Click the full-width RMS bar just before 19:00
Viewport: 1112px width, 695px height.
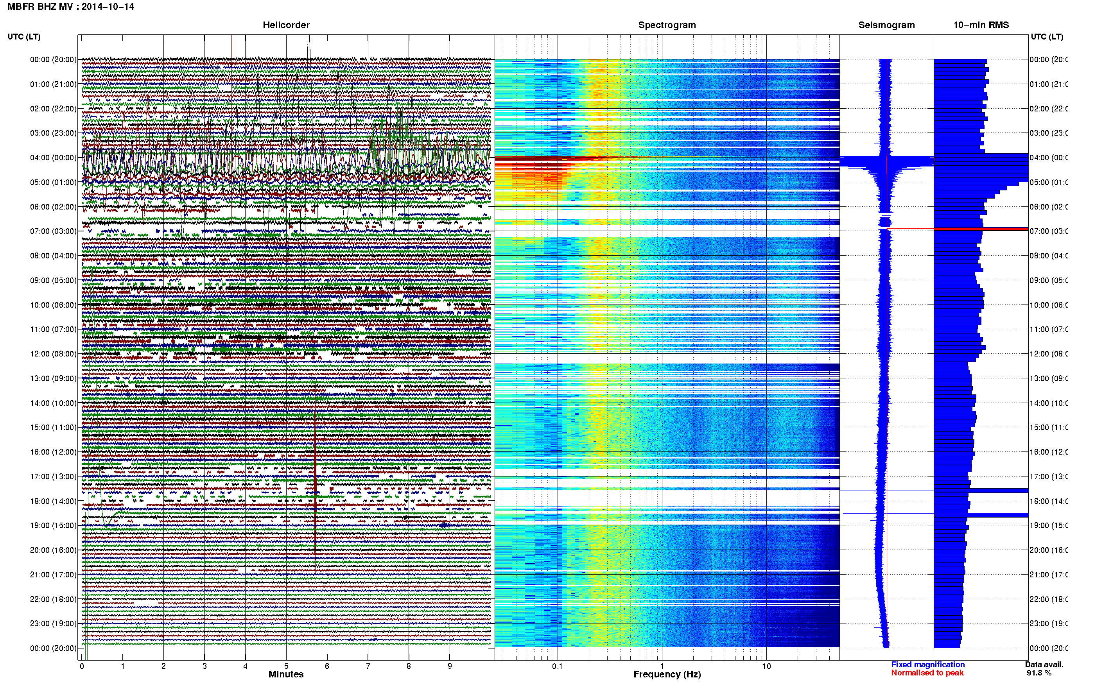pyautogui.click(x=981, y=515)
